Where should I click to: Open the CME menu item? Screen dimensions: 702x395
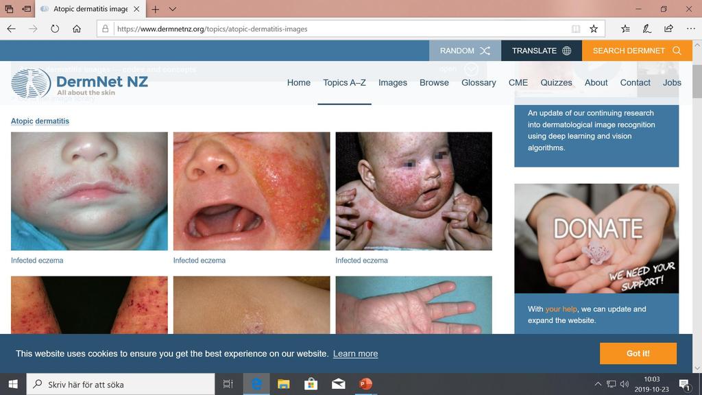[x=518, y=82]
